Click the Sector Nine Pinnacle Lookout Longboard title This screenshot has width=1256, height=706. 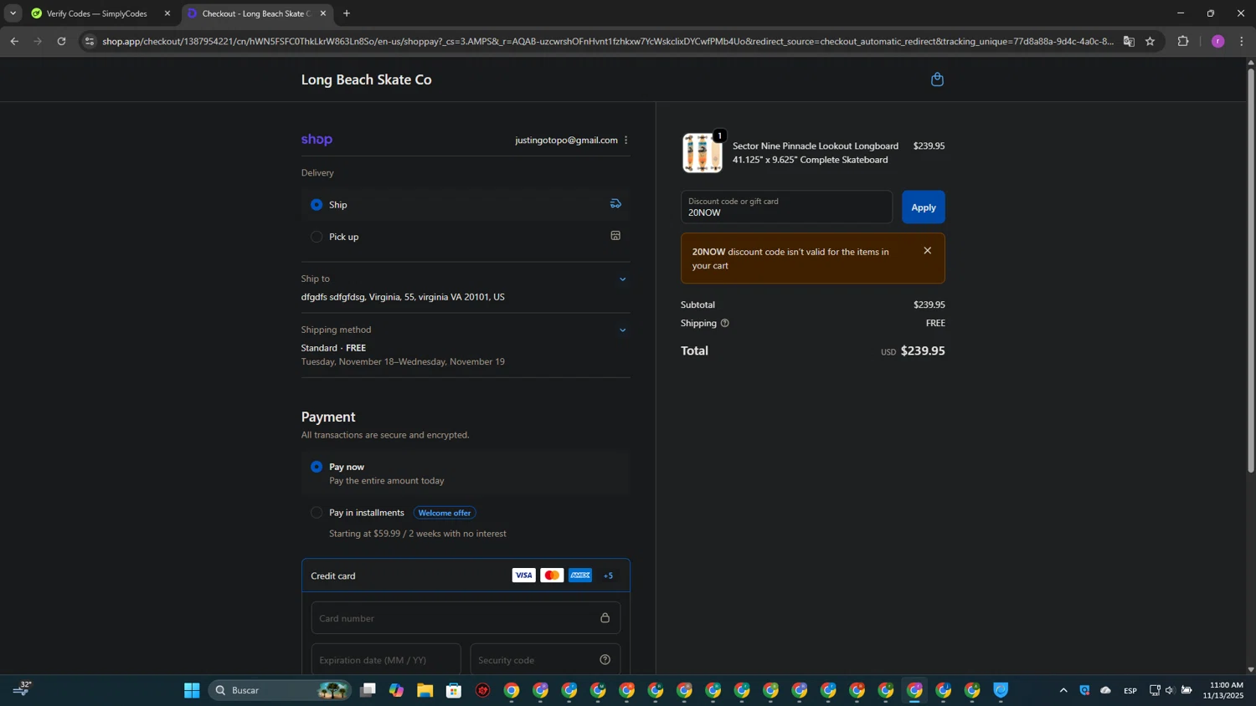816,153
